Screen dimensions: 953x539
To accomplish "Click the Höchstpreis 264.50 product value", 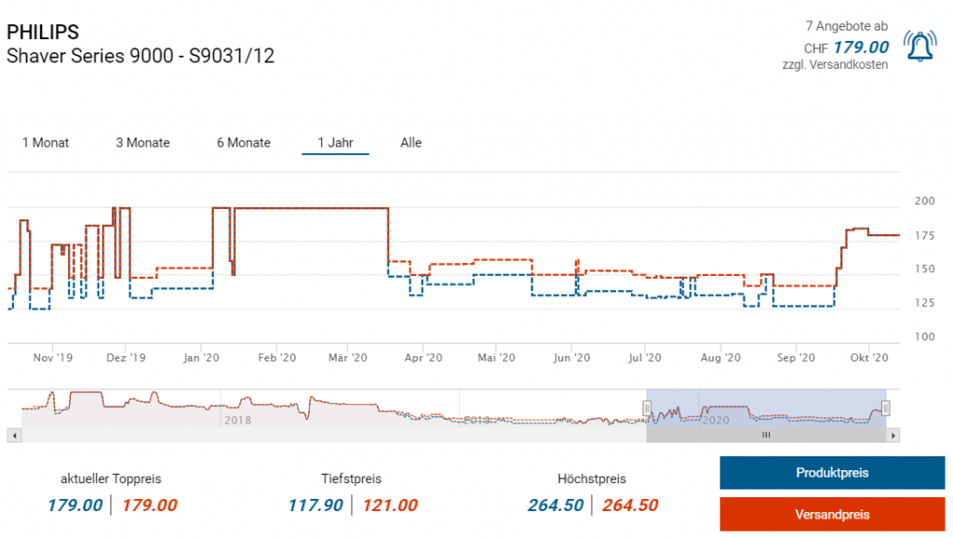I will pyautogui.click(x=557, y=506).
